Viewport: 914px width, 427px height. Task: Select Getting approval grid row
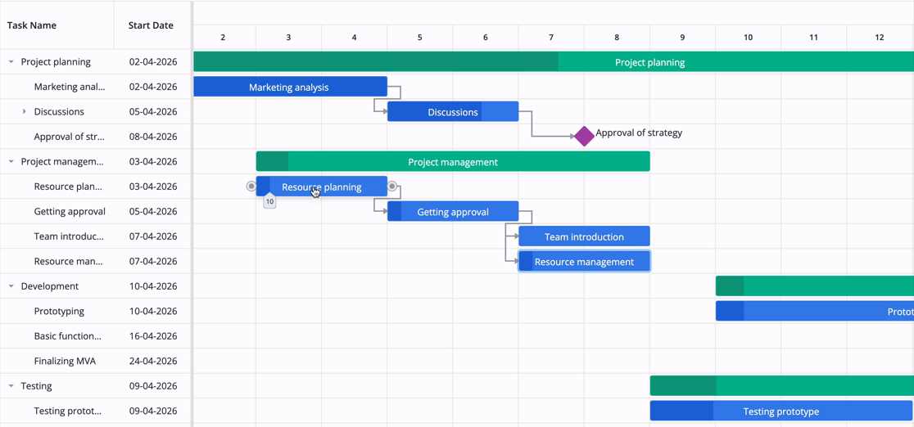tap(95, 212)
